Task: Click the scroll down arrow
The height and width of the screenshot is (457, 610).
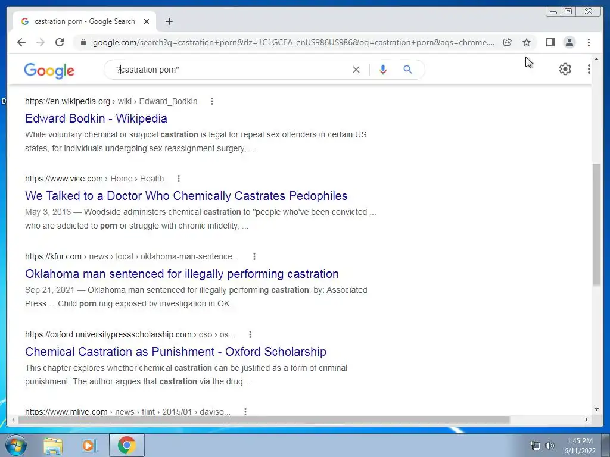Action: pos(596,409)
